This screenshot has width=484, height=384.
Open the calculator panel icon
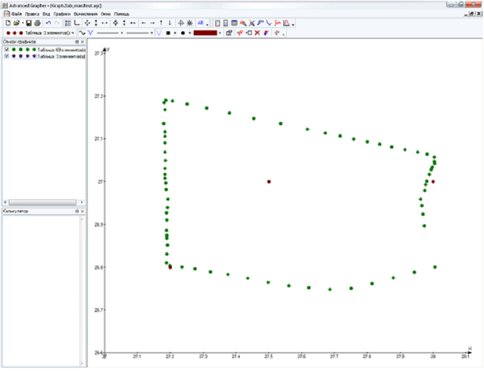(x=226, y=23)
